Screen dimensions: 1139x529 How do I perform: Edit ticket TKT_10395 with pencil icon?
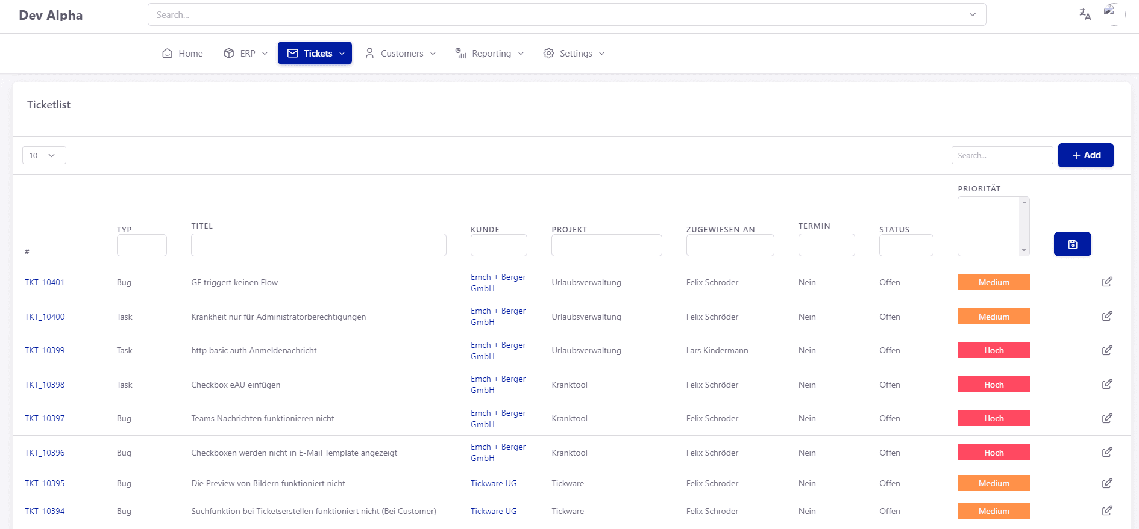click(1107, 483)
